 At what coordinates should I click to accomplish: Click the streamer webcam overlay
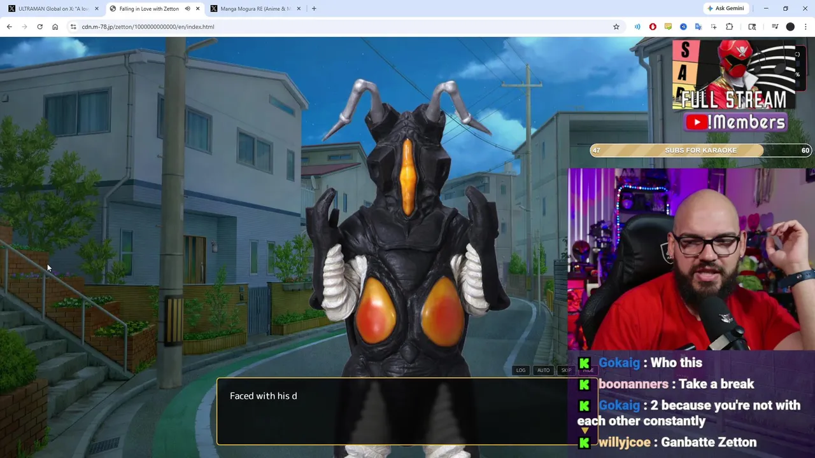691,259
